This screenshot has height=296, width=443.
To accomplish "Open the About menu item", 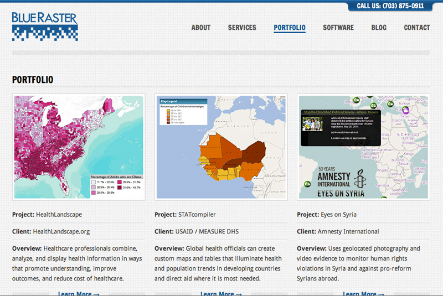I will 201,28.
